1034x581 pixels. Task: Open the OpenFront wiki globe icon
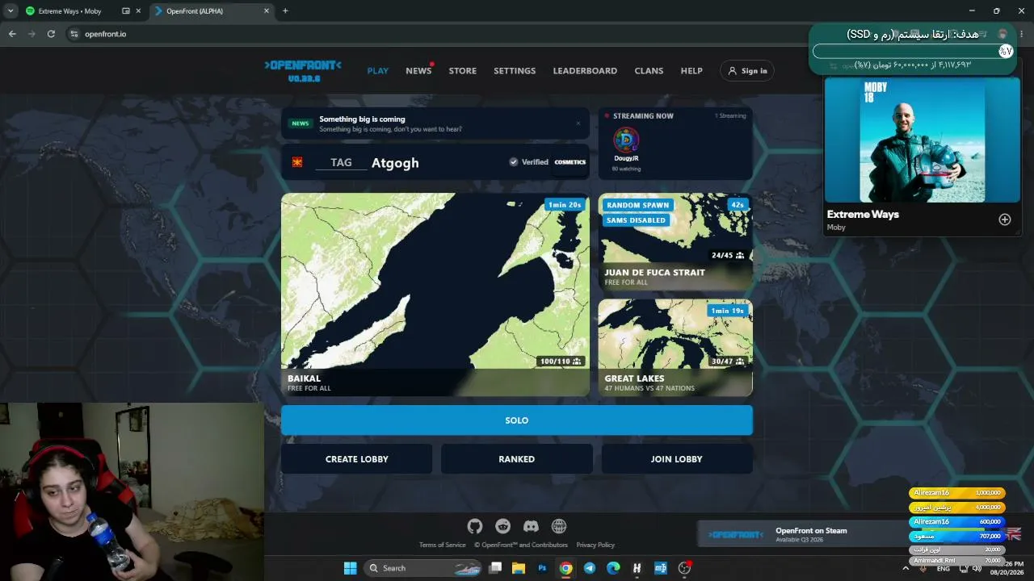coord(559,526)
